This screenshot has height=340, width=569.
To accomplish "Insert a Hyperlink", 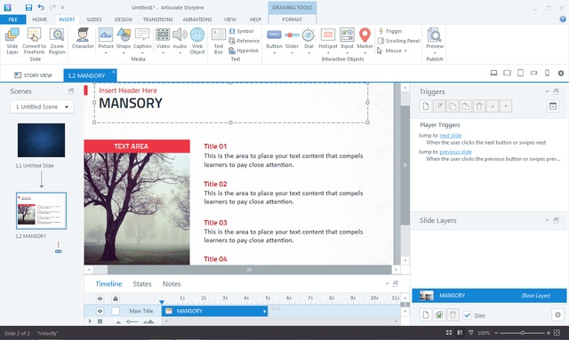I will point(244,51).
